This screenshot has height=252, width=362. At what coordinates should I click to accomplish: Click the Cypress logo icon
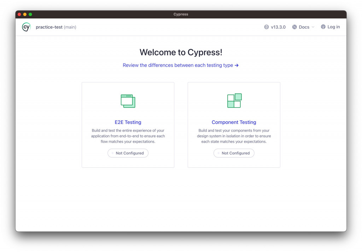pos(26,27)
